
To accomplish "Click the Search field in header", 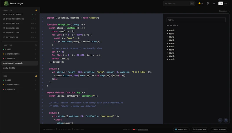I will click(x=179, y=3).
